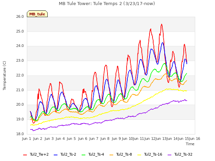Screen dimensions: 215x161
Task: Click the Jun 1 x-axis label
Action: tap(27, 139)
